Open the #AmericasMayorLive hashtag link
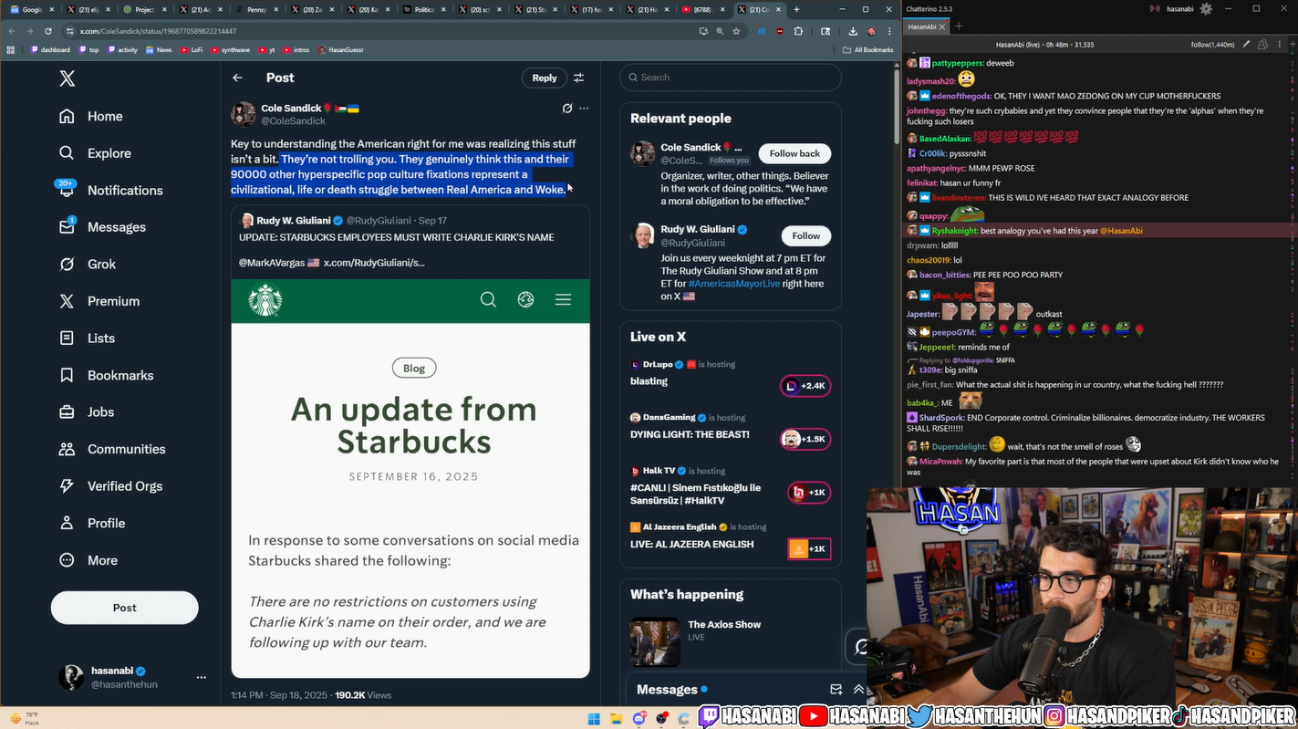The height and width of the screenshot is (729, 1298). click(x=734, y=284)
